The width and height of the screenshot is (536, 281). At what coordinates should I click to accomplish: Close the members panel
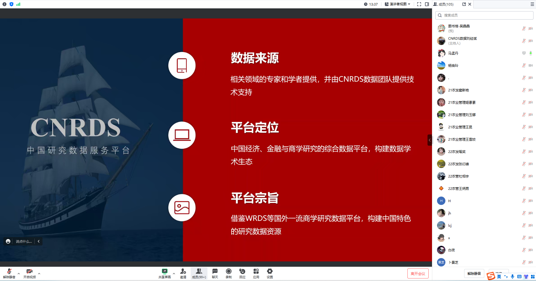(470, 4)
